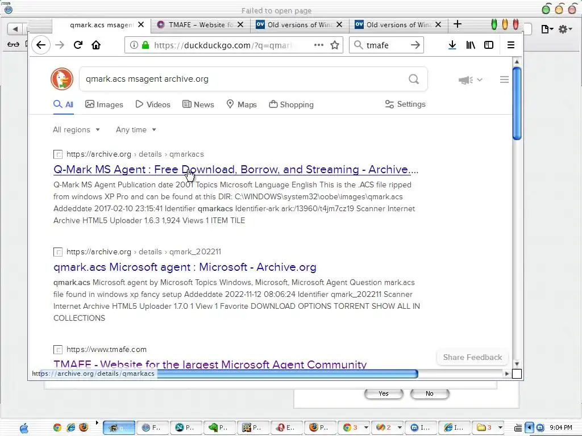
Task: Reload the current DuckDuckGo page
Action: tap(78, 45)
